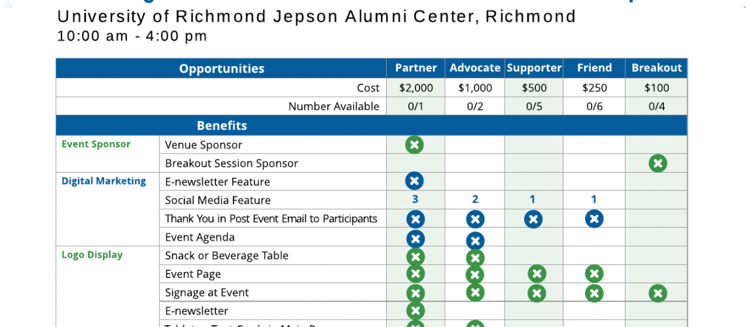Select the Social Media Feature count 3
746x327 pixels.
pyautogui.click(x=415, y=199)
